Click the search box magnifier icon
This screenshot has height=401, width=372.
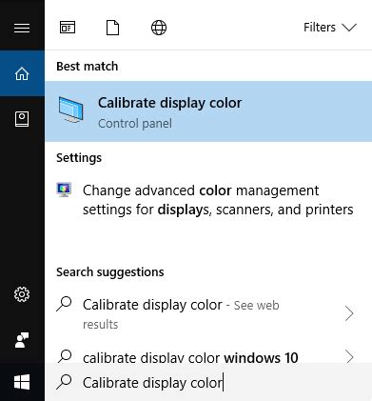pyautogui.click(x=65, y=382)
